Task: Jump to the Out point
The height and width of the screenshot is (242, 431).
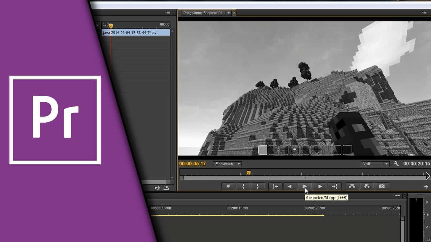Action: pos(334,186)
